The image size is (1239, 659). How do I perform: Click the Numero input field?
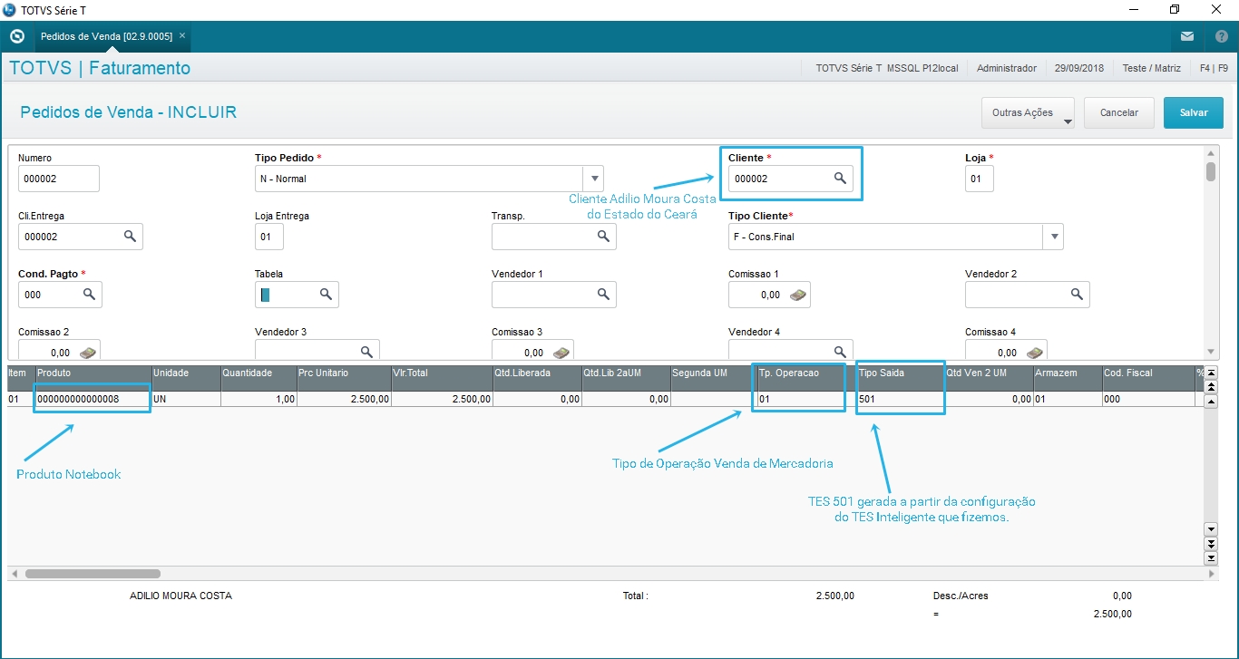click(59, 179)
